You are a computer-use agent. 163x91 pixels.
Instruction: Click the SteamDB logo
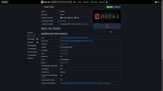(45, 2)
